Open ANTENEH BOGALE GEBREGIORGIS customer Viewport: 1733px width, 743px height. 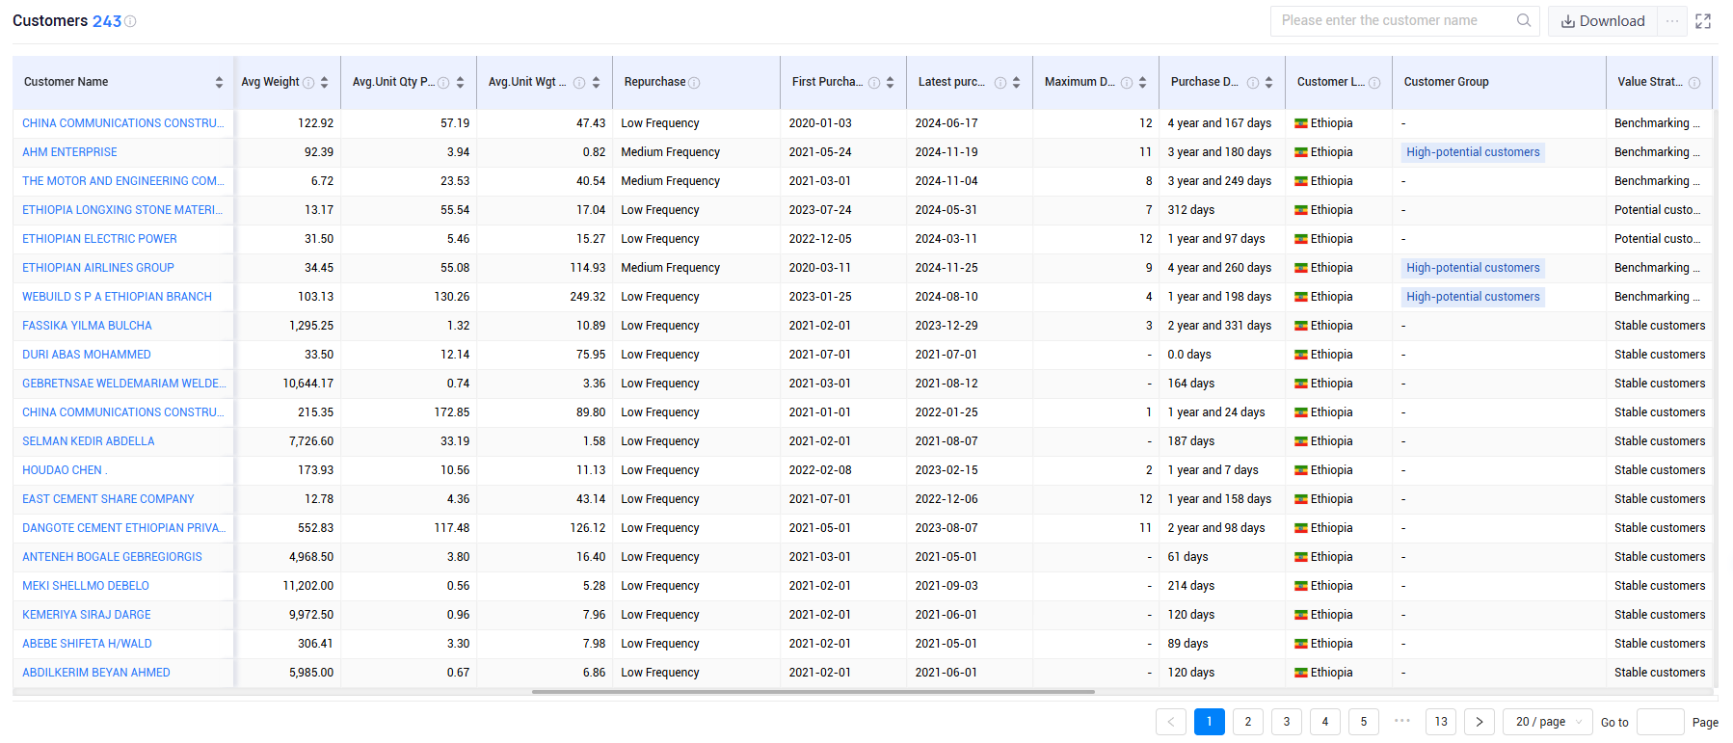point(112,557)
